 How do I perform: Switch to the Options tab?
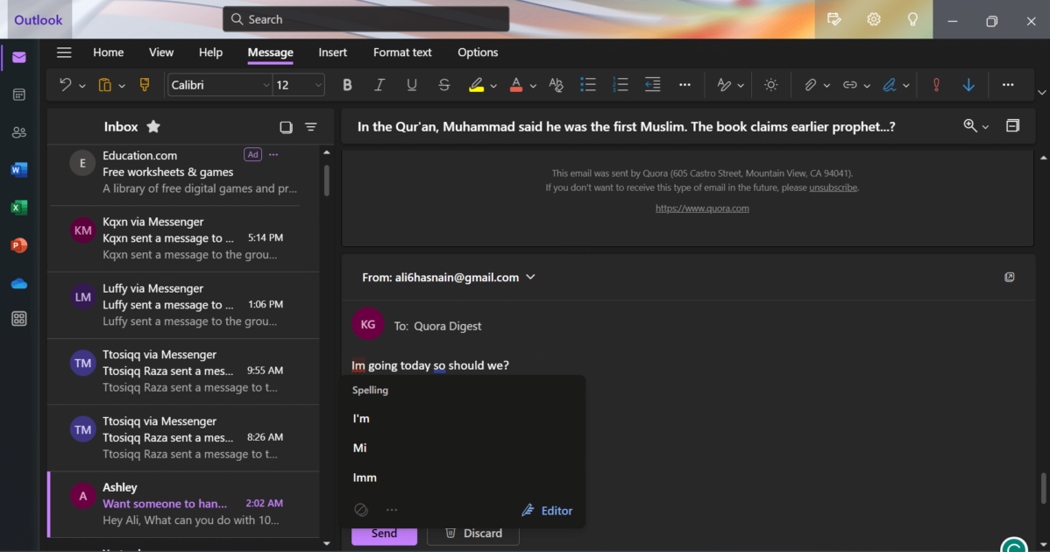click(x=478, y=53)
